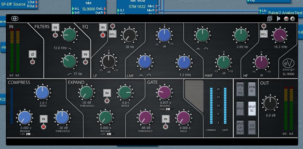
Task: Click the 0.0 dB output value
Action: [x=270, y=115]
